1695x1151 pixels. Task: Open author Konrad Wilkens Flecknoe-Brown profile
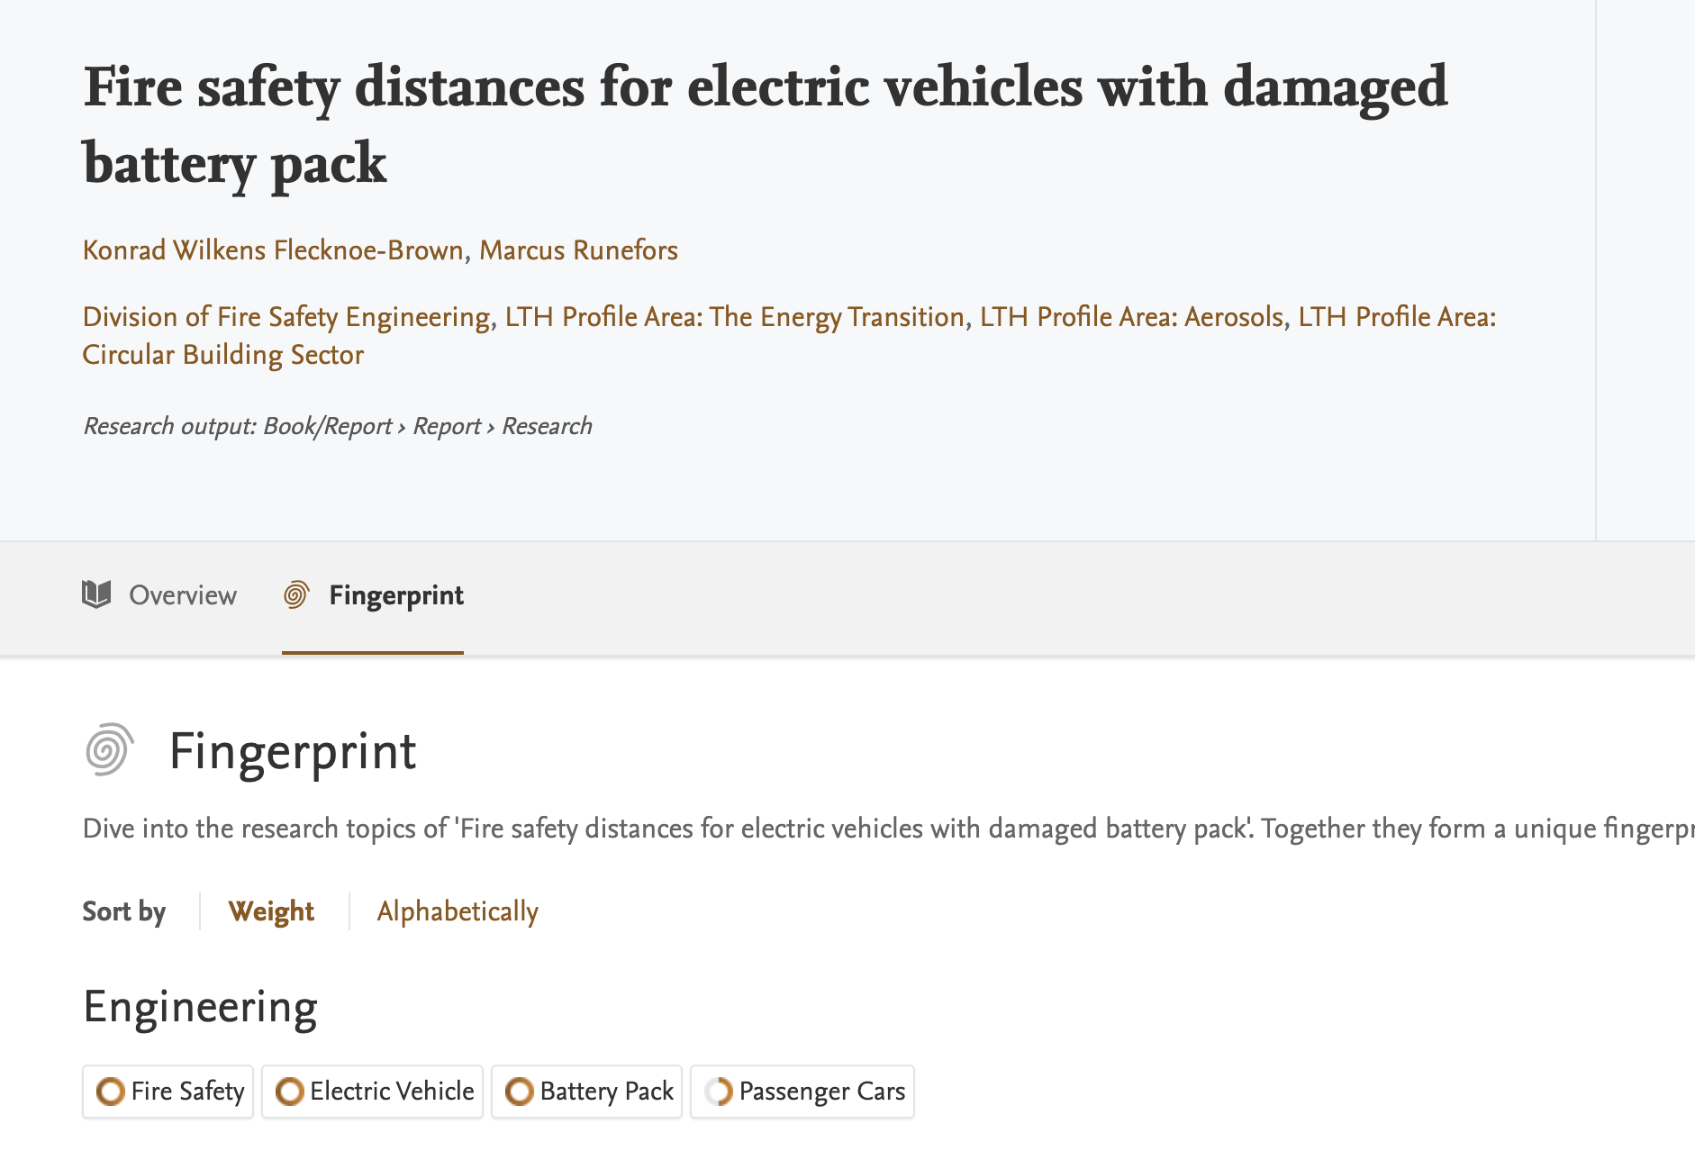tap(273, 250)
